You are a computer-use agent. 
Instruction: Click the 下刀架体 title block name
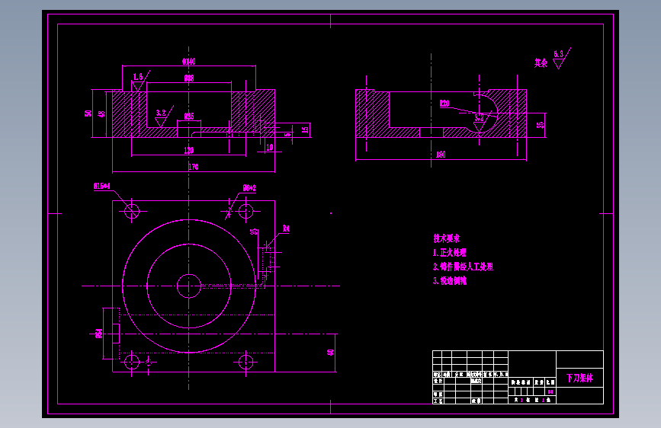tap(579, 378)
